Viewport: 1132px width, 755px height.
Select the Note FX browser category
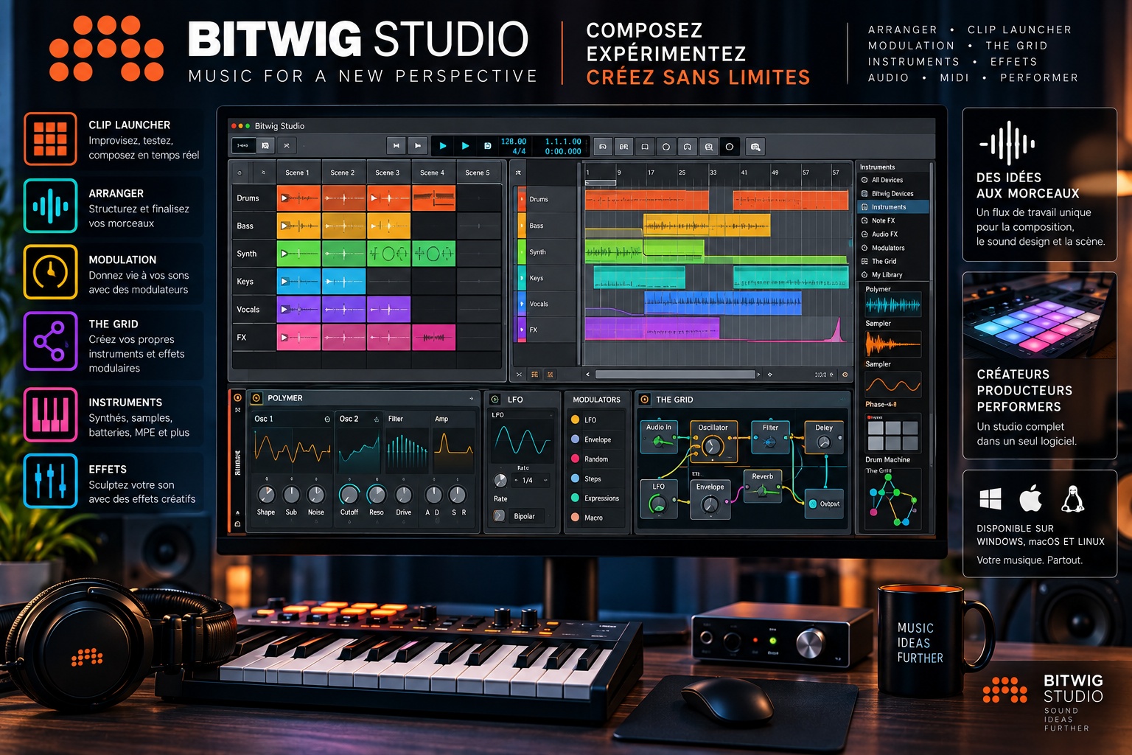click(892, 220)
